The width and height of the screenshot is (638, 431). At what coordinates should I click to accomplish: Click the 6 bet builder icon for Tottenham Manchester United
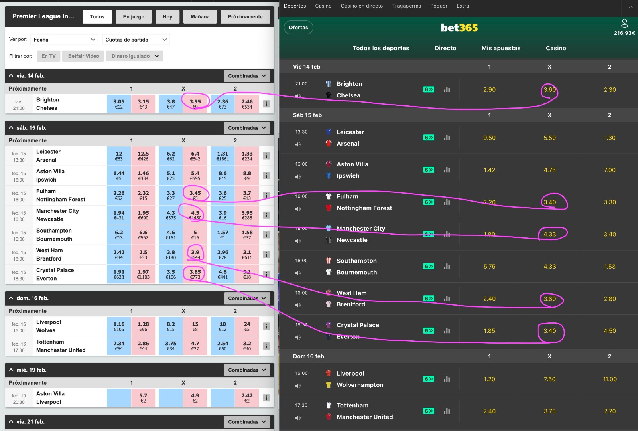point(429,411)
